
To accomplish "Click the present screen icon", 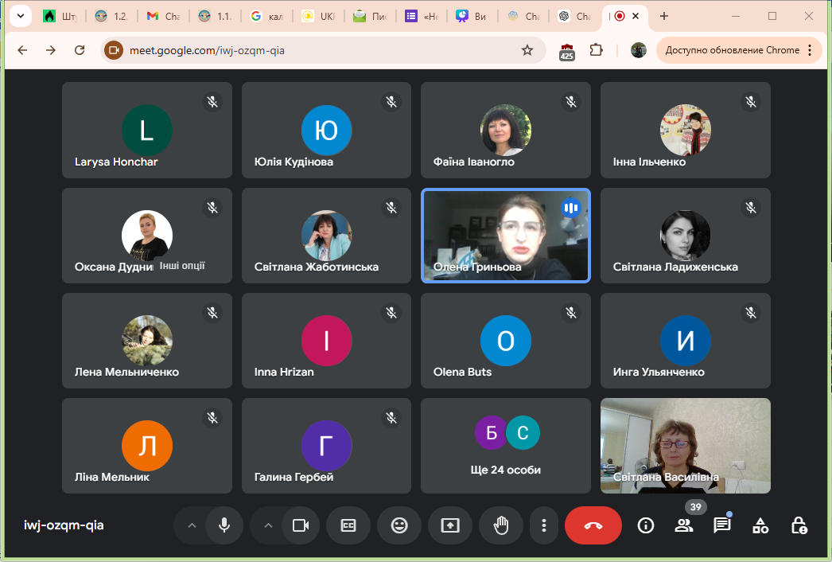I will [x=450, y=525].
